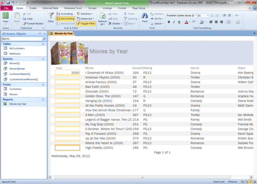Collapse the Reports group
257x184 pixels.
click(43, 99)
